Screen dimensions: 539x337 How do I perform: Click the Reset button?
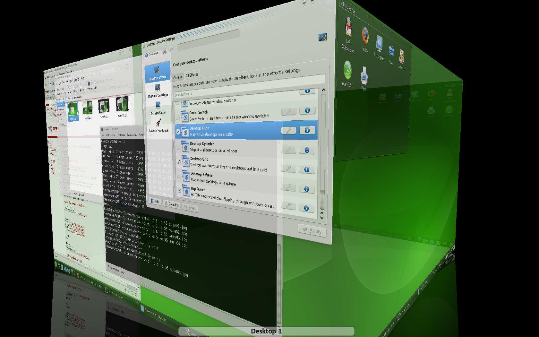tap(190, 208)
